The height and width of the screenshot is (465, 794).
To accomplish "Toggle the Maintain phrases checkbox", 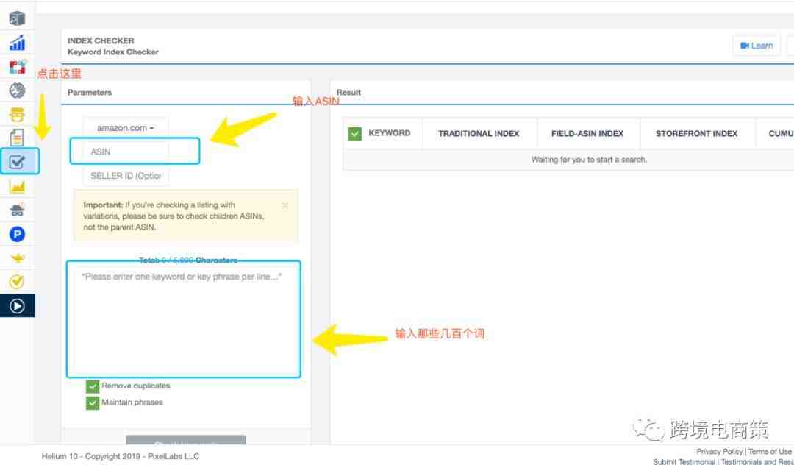I will 93,402.
